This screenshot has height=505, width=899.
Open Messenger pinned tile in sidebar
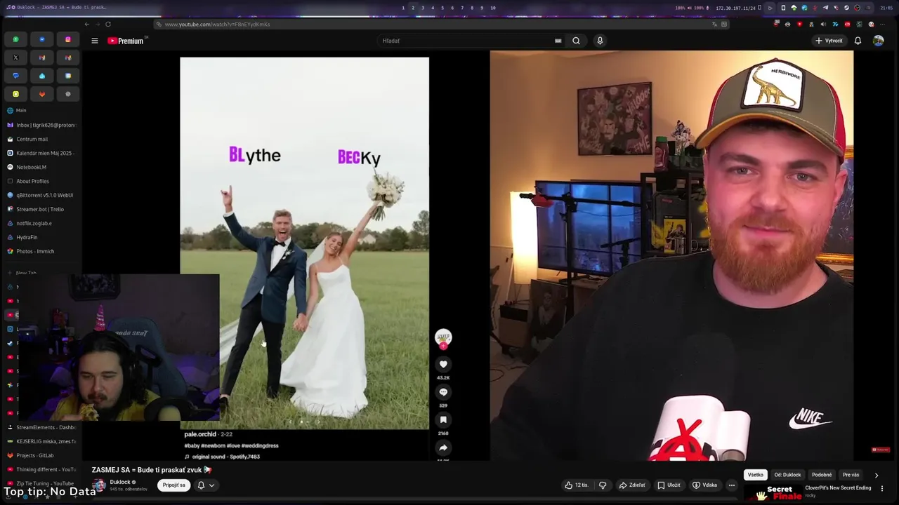click(41, 39)
